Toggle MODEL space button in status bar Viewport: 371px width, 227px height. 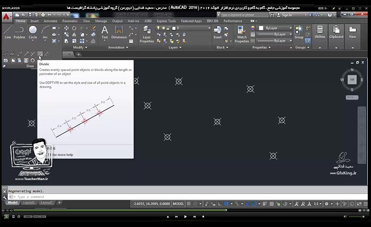point(178,204)
